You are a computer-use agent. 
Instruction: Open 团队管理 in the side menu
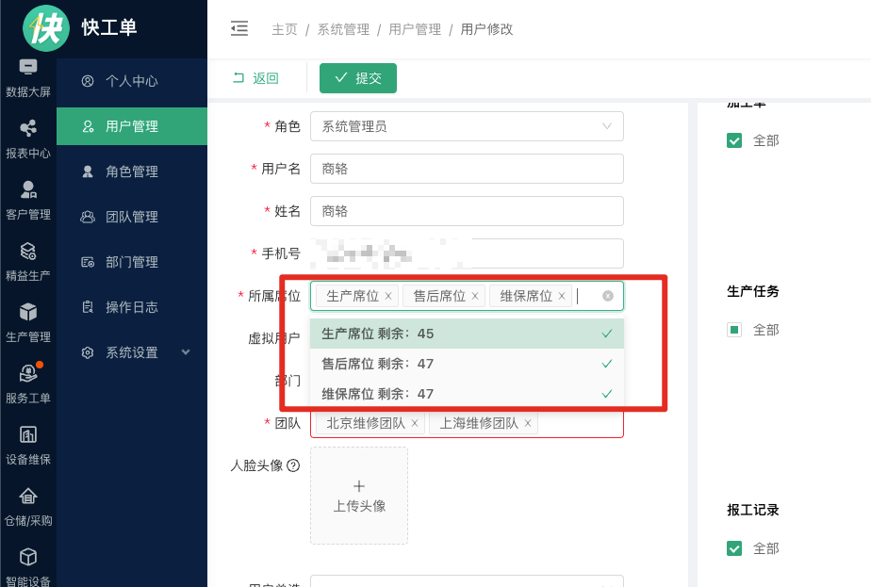pyautogui.click(x=132, y=217)
